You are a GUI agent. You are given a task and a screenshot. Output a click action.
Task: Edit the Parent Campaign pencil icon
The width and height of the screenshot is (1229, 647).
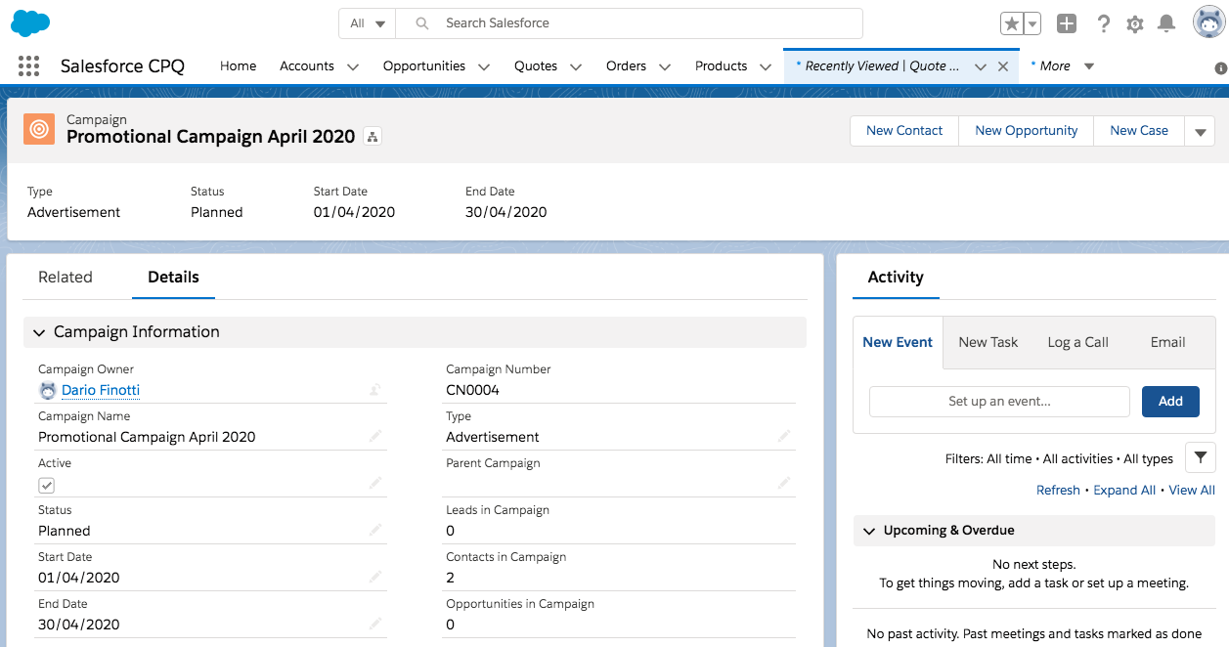[x=784, y=483]
